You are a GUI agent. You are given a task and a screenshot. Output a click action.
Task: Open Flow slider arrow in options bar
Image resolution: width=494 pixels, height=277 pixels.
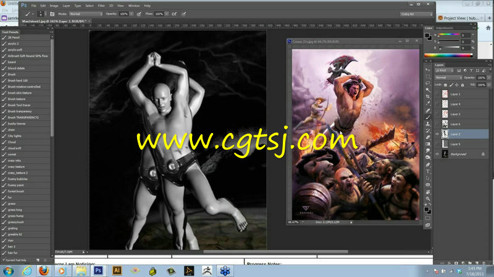pyautogui.click(x=167, y=14)
